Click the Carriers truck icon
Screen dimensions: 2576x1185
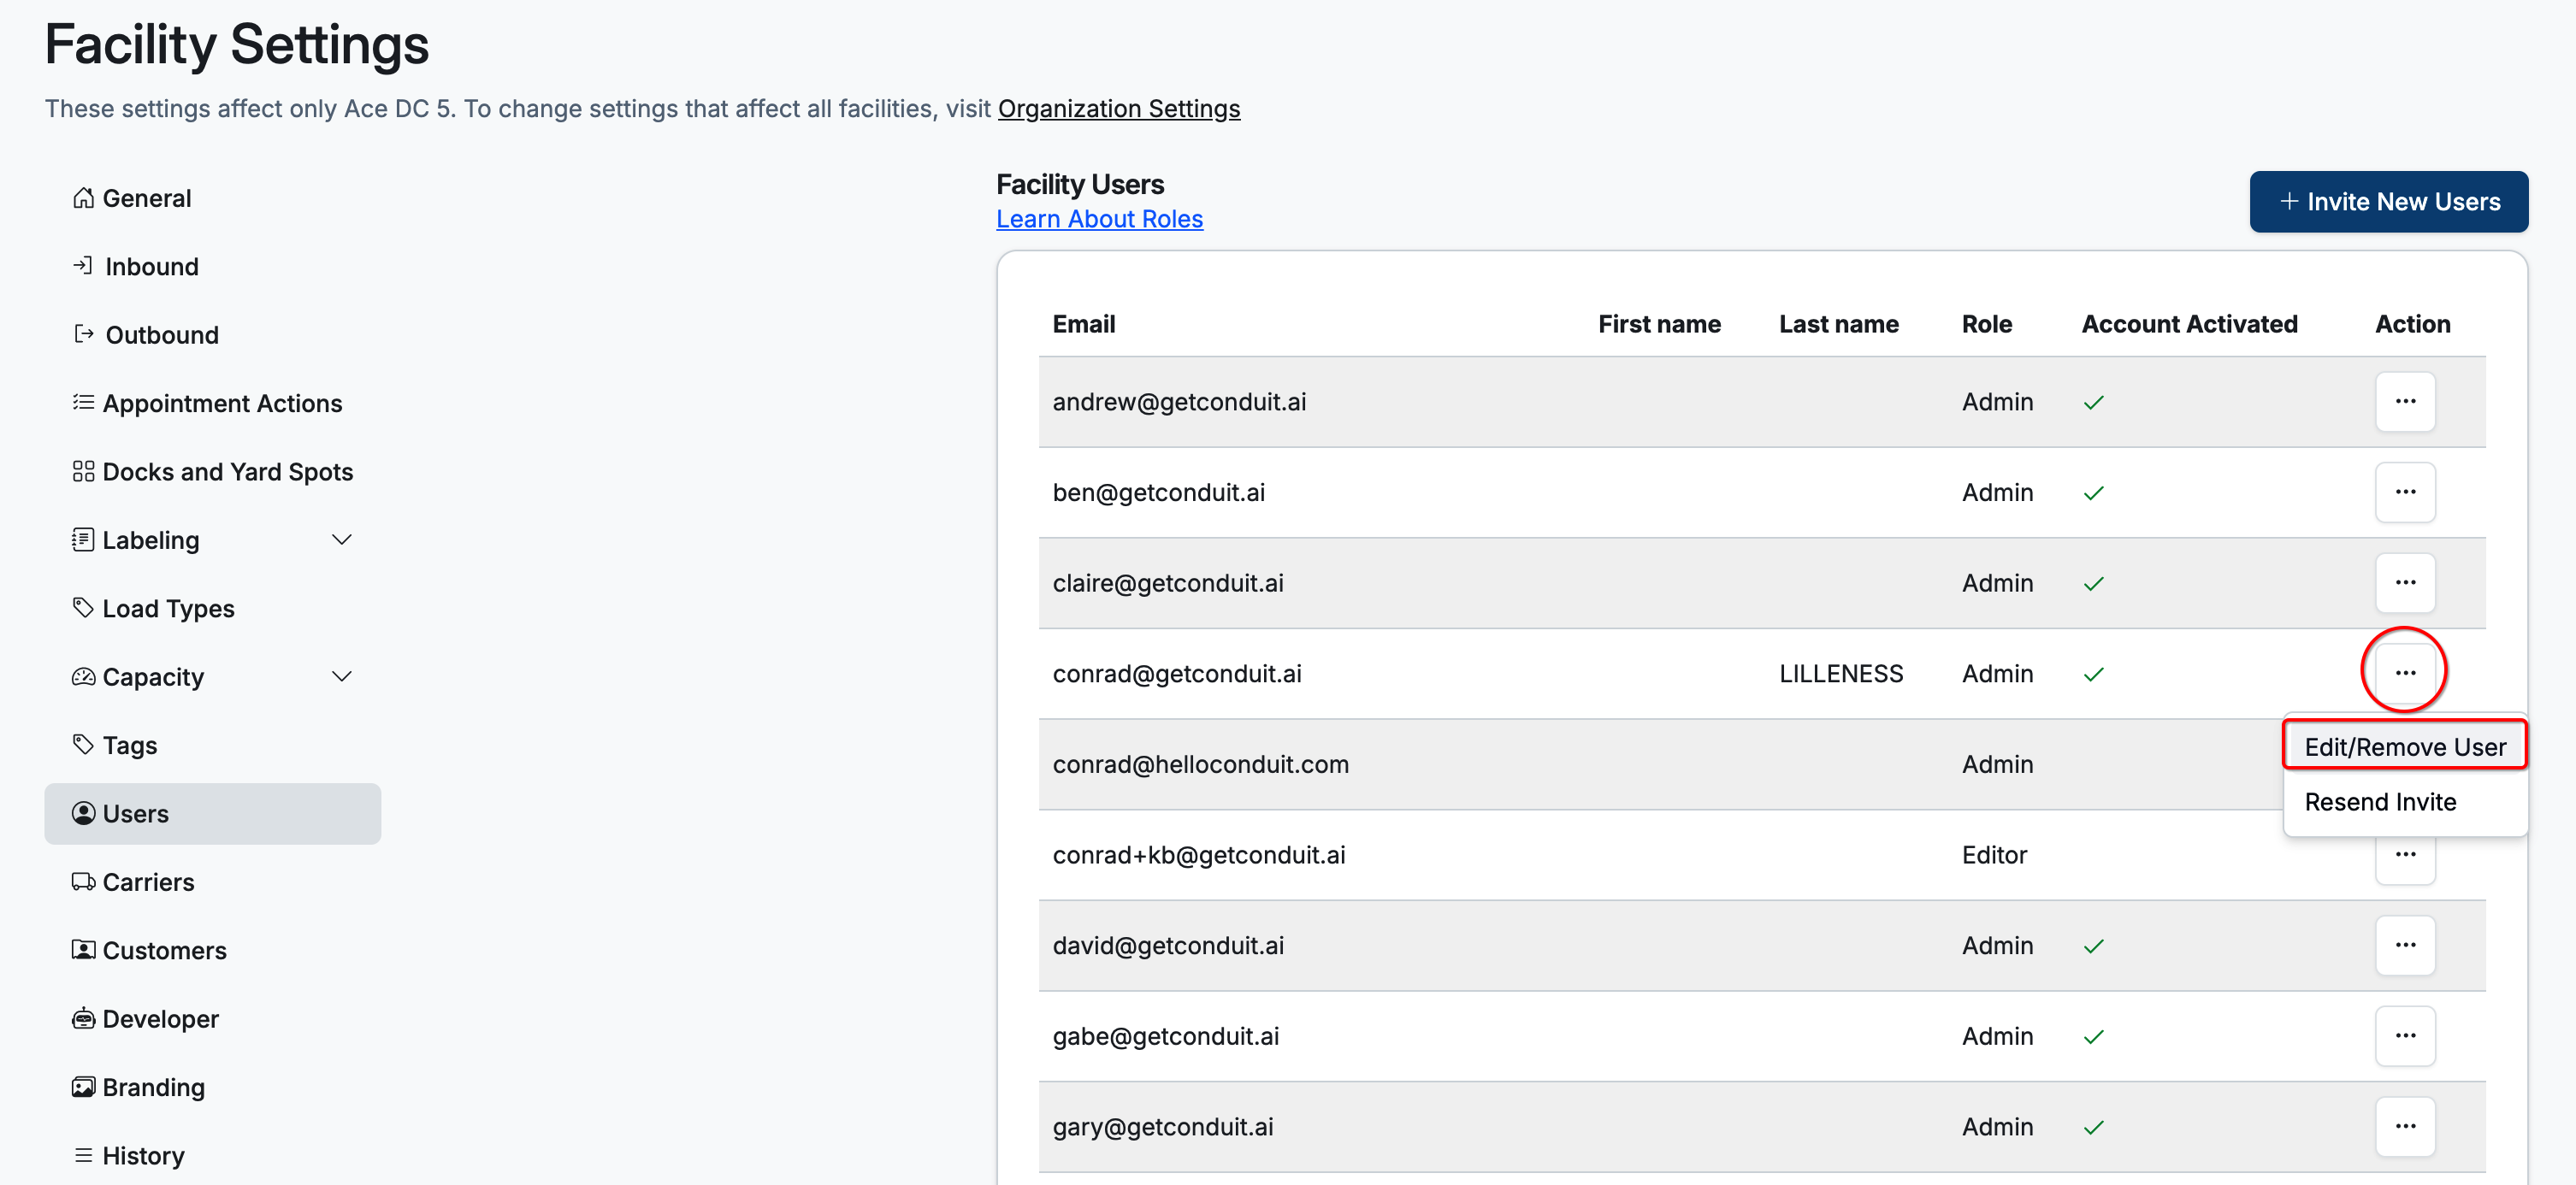[83, 882]
